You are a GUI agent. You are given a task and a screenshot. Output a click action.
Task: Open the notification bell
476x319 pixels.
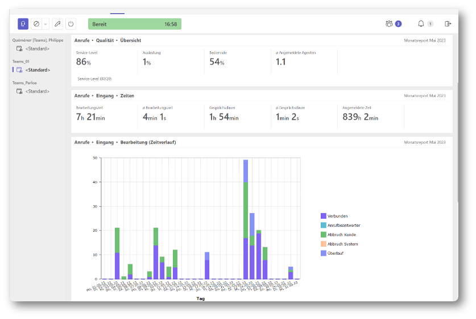[x=421, y=24]
